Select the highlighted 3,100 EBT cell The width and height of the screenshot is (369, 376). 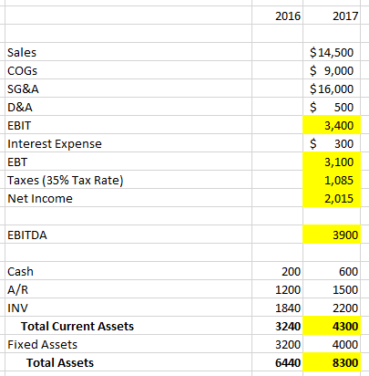click(332, 162)
